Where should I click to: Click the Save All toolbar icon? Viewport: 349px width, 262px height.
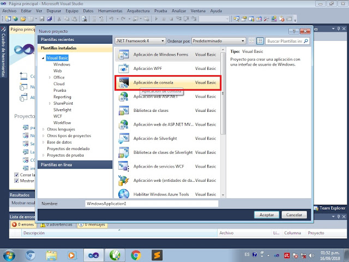coord(49,19)
